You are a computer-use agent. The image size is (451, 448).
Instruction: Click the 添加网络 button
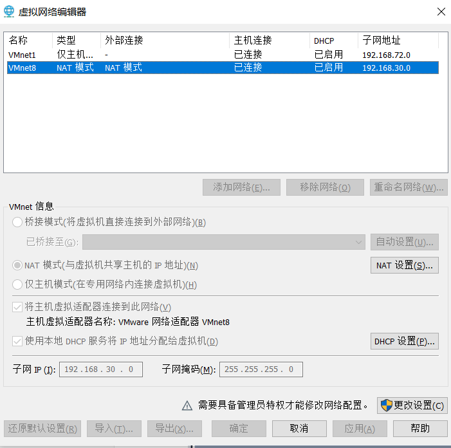click(x=241, y=187)
